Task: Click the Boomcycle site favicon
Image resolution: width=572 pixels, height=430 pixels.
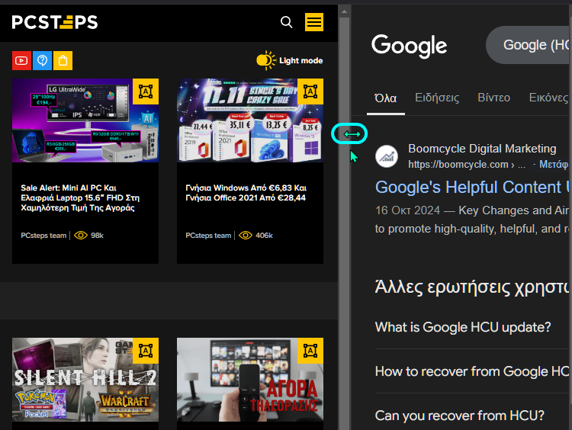Action: click(387, 156)
